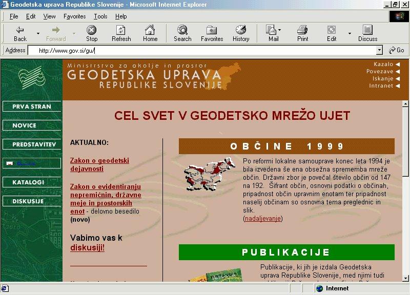Open the Tools menu
Screen dimensions: 410x295
point(100,16)
